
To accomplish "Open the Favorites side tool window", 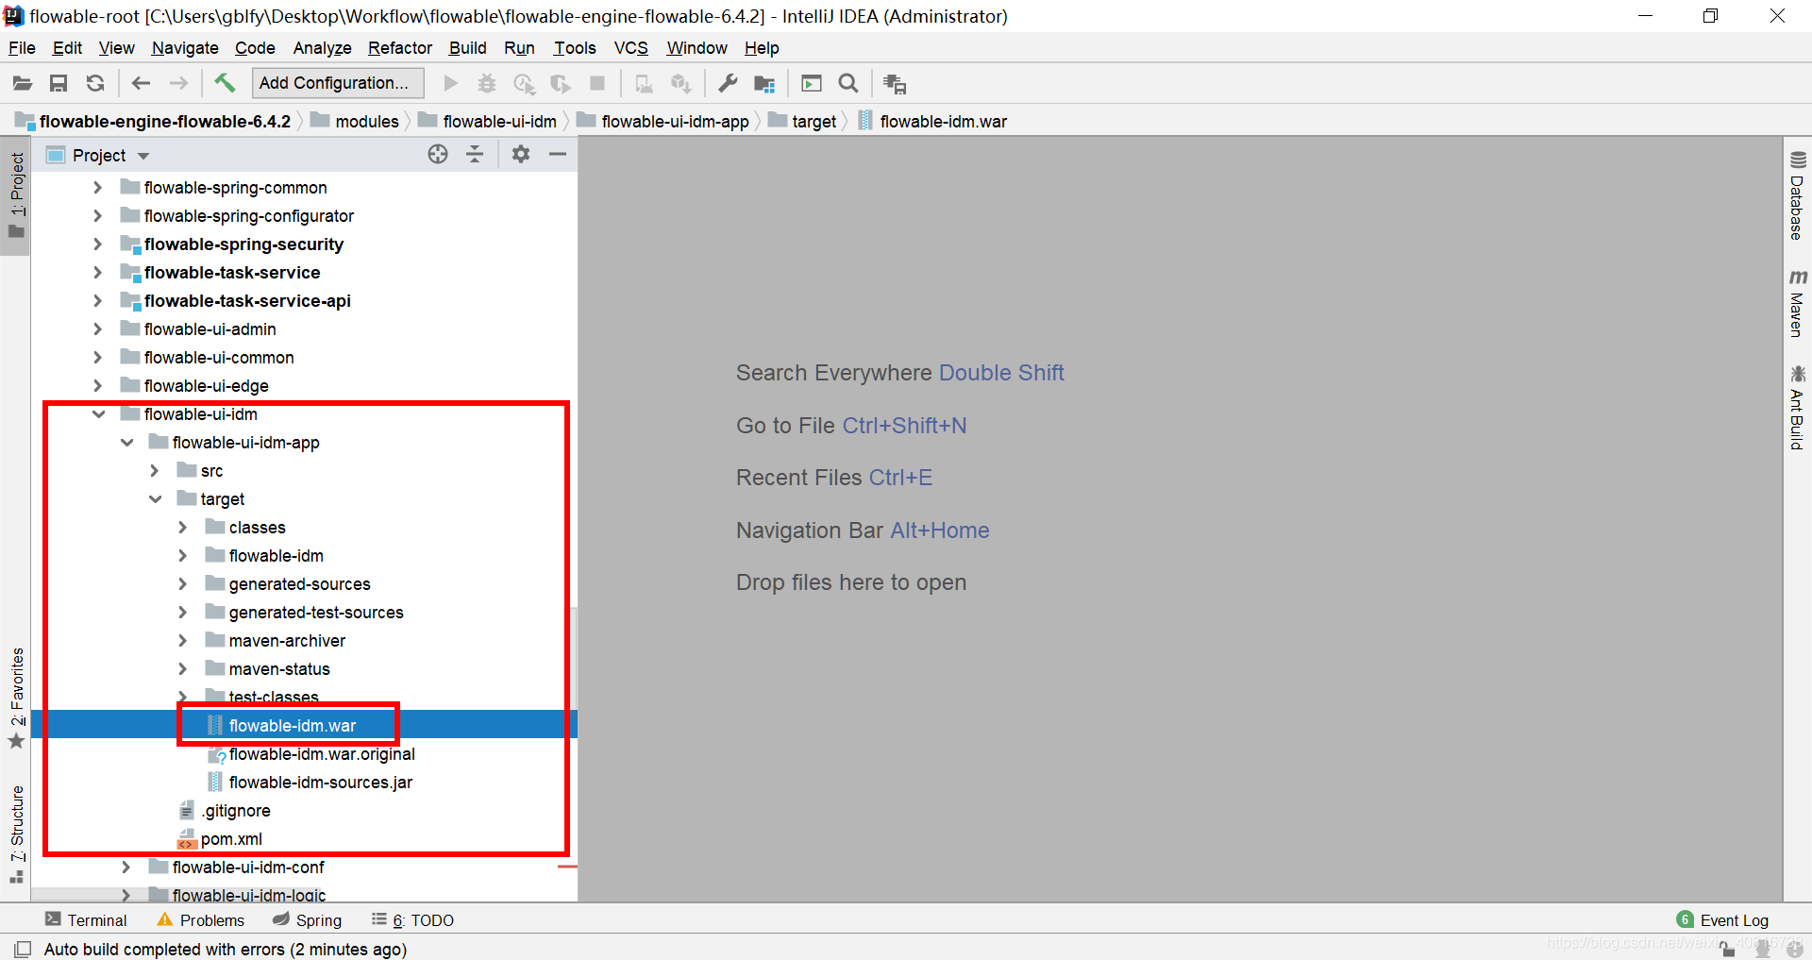I will point(17,699).
